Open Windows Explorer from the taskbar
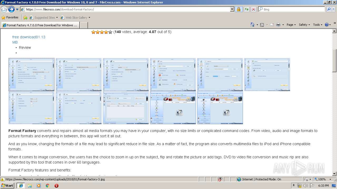Viewport: 337px width, 189px height. (x=30, y=185)
